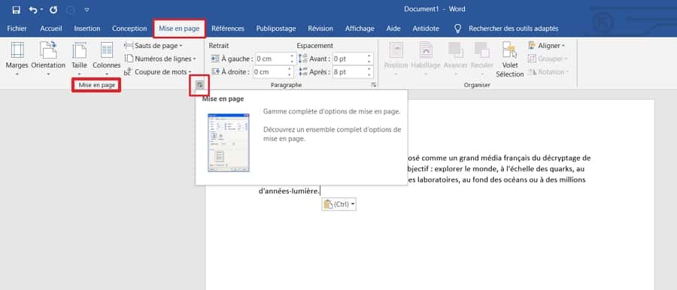This screenshot has height=290, width=677.
Task: Click the Avancer bring forward button
Action: pos(456,59)
